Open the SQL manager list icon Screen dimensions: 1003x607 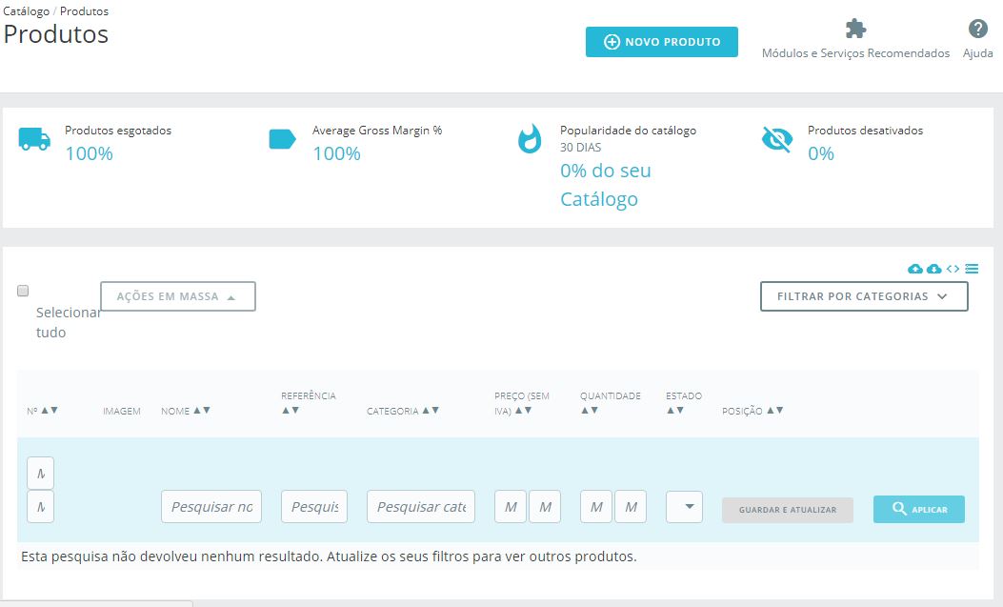click(x=972, y=269)
